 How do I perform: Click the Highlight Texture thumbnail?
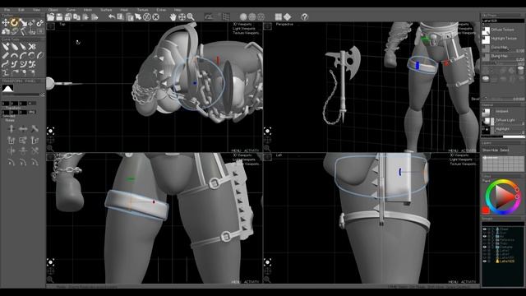[x=486, y=40]
